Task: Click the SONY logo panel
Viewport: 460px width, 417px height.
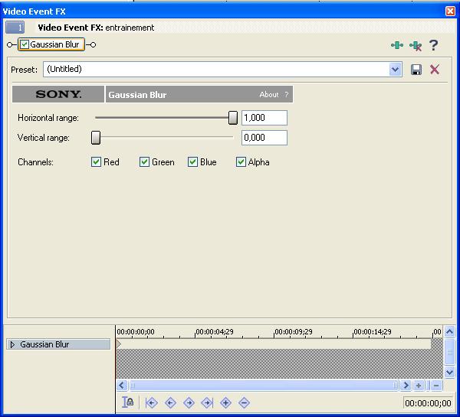Action: point(58,94)
